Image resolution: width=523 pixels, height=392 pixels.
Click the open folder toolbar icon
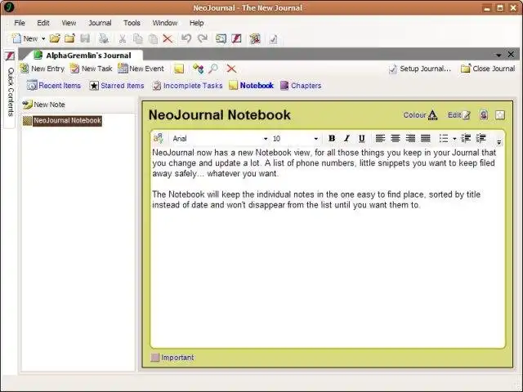click(55, 38)
